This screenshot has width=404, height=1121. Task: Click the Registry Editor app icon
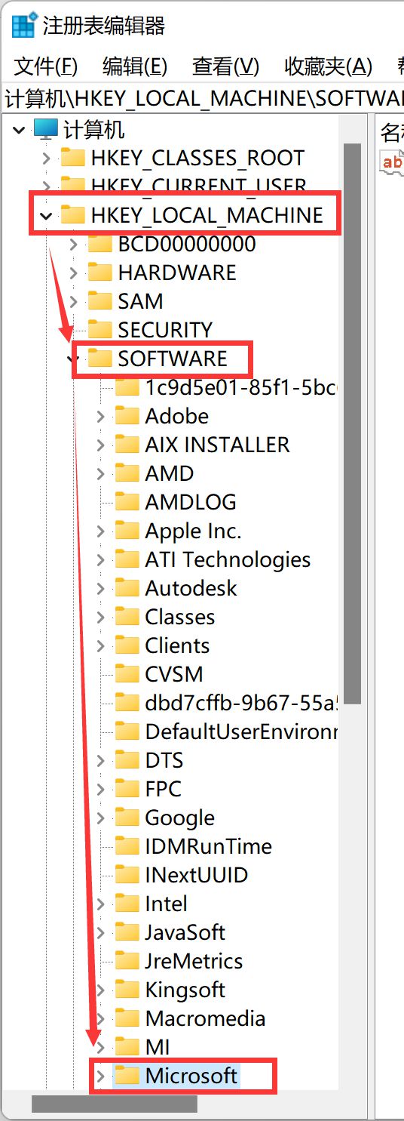pyautogui.click(x=24, y=25)
